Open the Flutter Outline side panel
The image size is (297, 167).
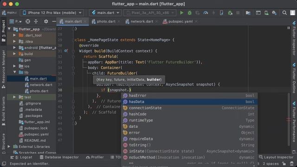pos(294,77)
